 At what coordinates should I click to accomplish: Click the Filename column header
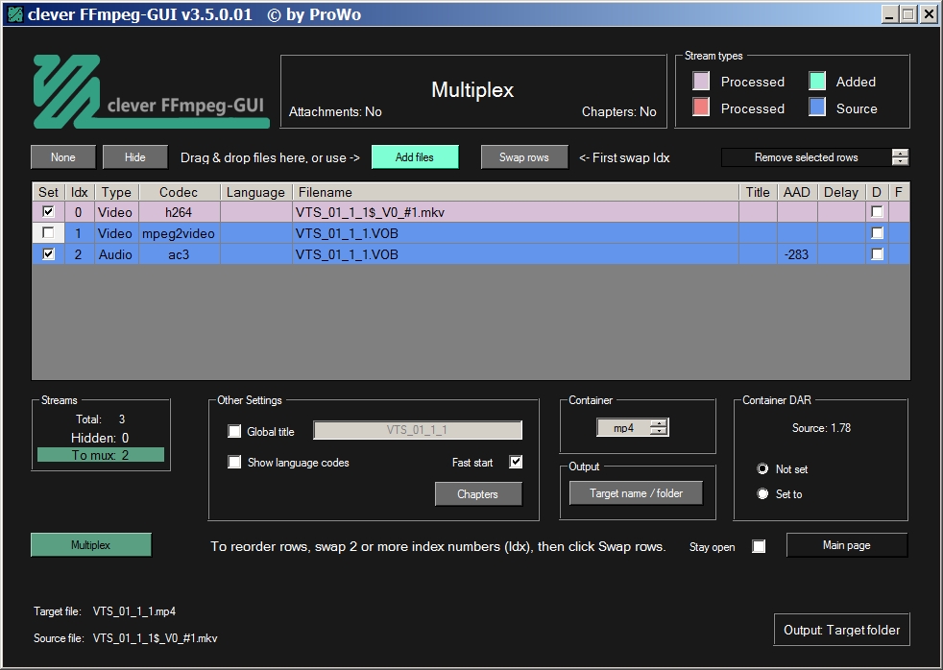[x=516, y=192]
